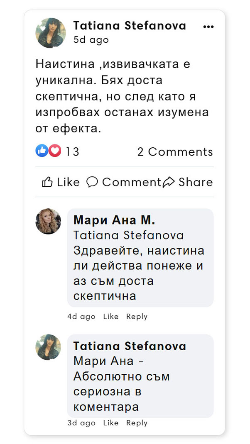Open Мари Ана М.'s profile from comment name
Image resolution: width=250 pixels, height=444 pixels.
point(115,220)
